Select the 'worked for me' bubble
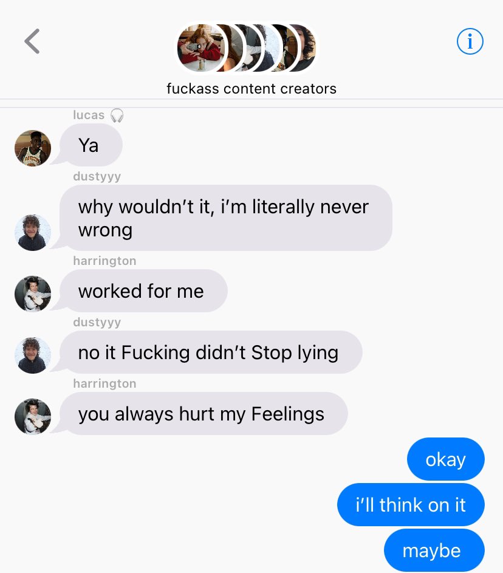Image resolution: width=503 pixels, height=573 pixels. pyautogui.click(x=143, y=291)
